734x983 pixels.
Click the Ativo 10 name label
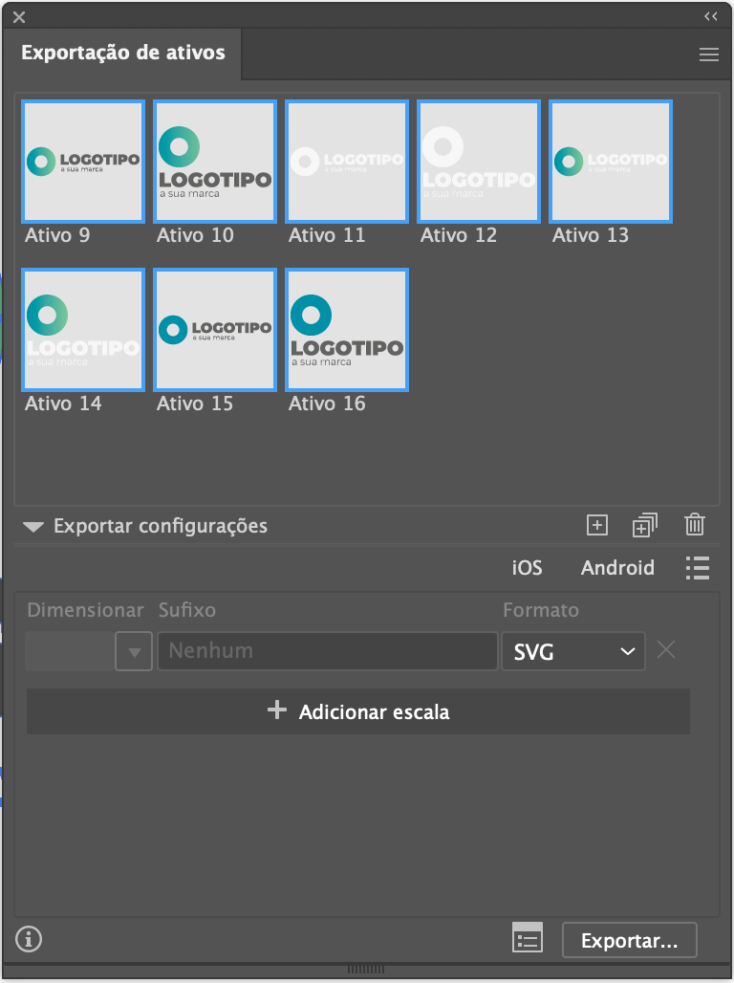click(195, 236)
